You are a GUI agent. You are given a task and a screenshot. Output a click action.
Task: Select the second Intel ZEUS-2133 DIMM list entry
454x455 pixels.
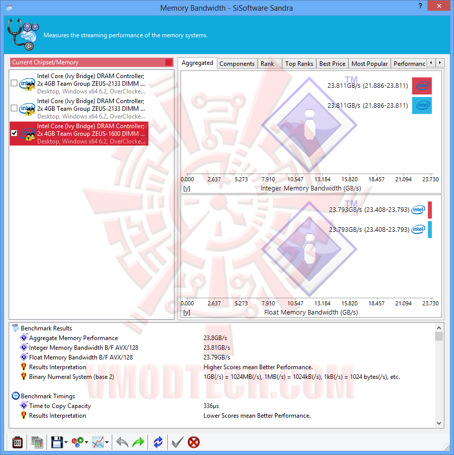79,109
